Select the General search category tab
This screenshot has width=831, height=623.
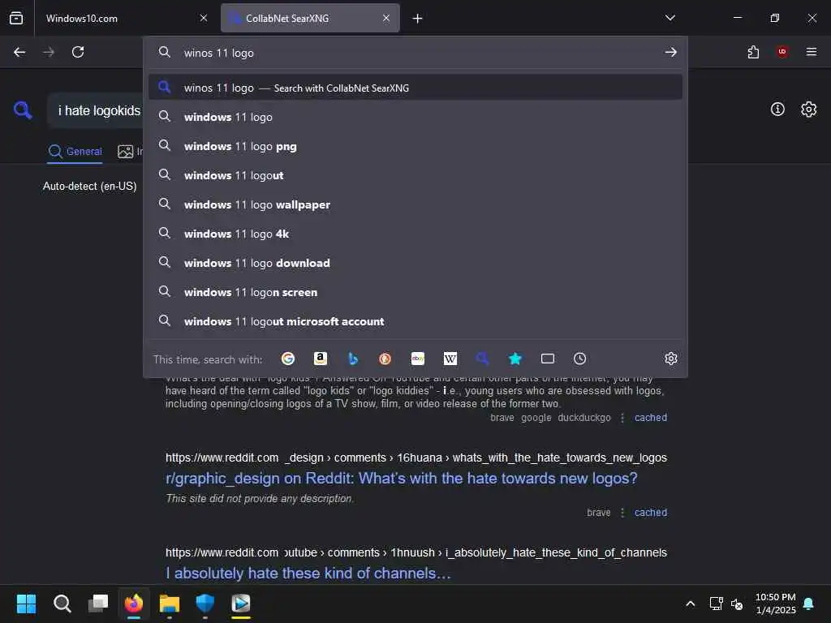[x=75, y=152]
